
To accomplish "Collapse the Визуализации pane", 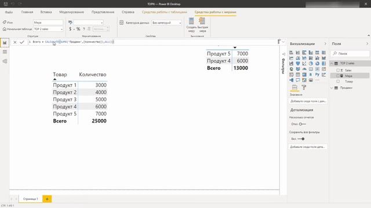I will [325, 44].
